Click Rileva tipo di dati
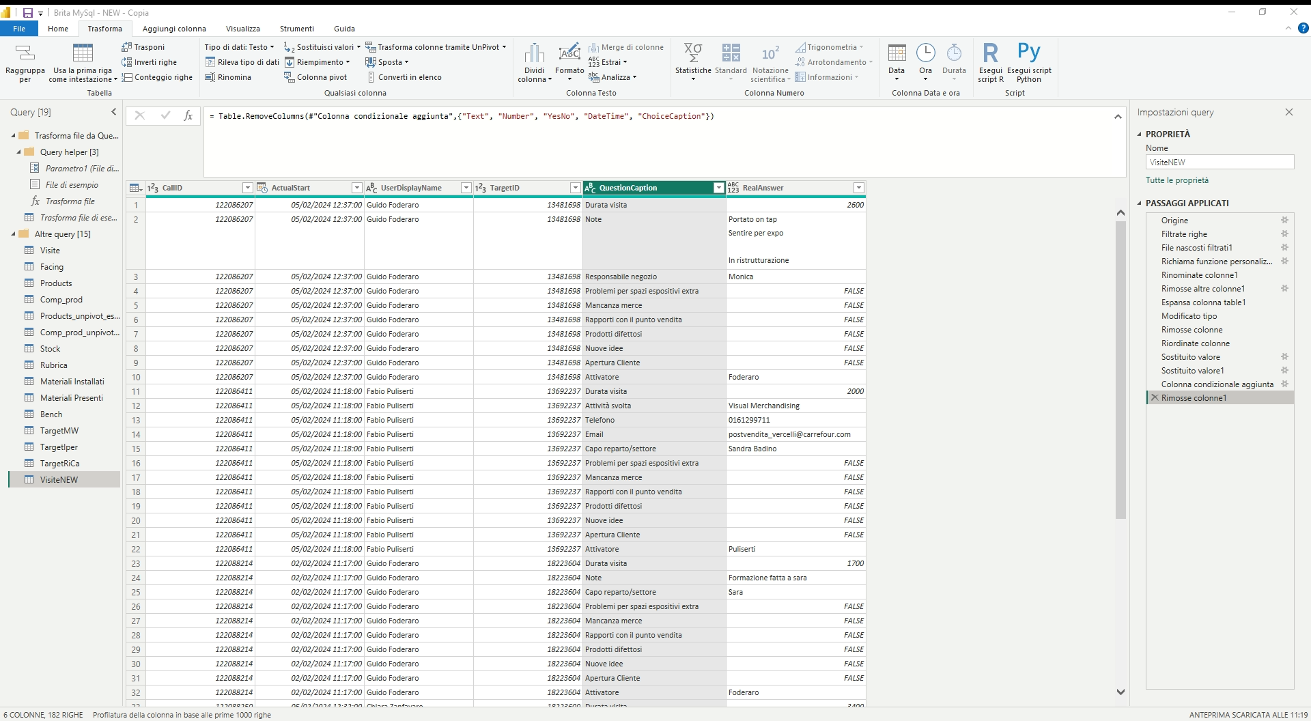The width and height of the screenshot is (1311, 721). point(242,62)
